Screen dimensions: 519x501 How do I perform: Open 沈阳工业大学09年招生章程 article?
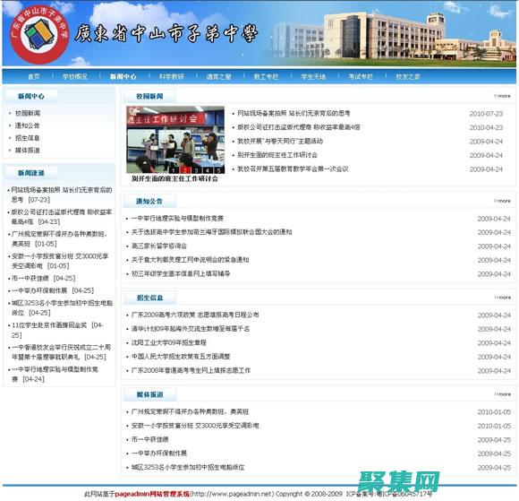coord(169,342)
